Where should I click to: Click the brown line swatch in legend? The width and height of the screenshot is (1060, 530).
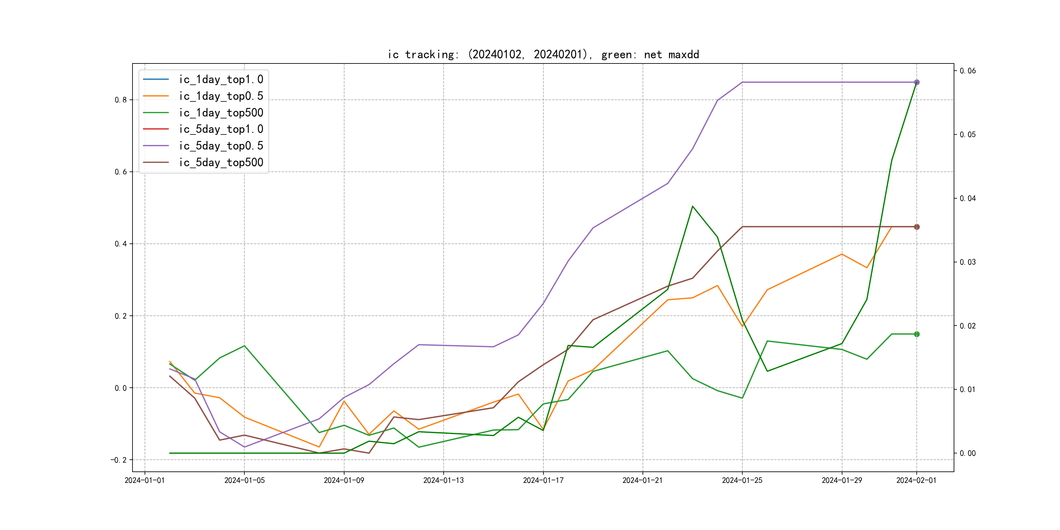click(156, 163)
